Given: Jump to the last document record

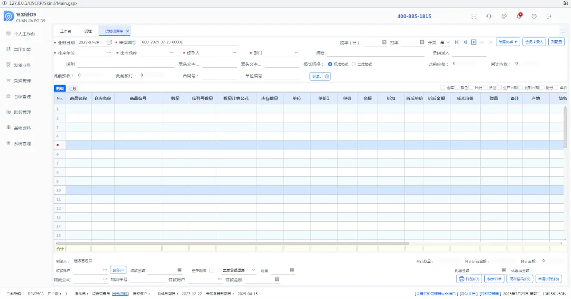Looking at the screenshot, I should 490,42.
